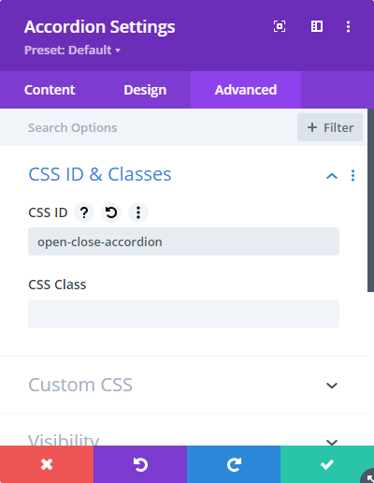This screenshot has height=483, width=374.
Task: Save changes with the green checkmark
Action: tap(327, 464)
